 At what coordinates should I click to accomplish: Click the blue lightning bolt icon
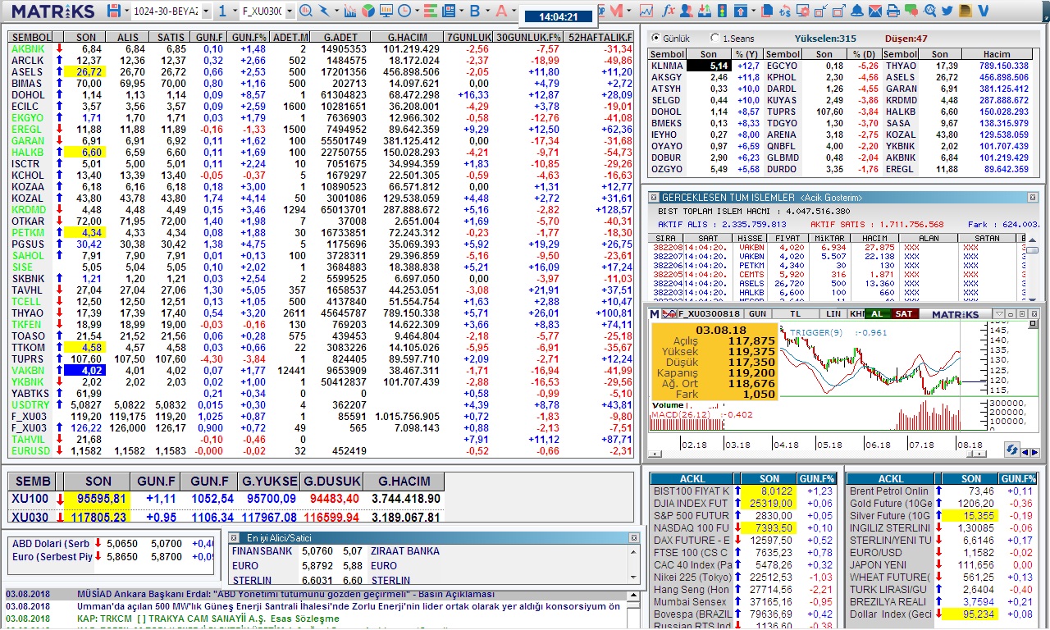325,11
